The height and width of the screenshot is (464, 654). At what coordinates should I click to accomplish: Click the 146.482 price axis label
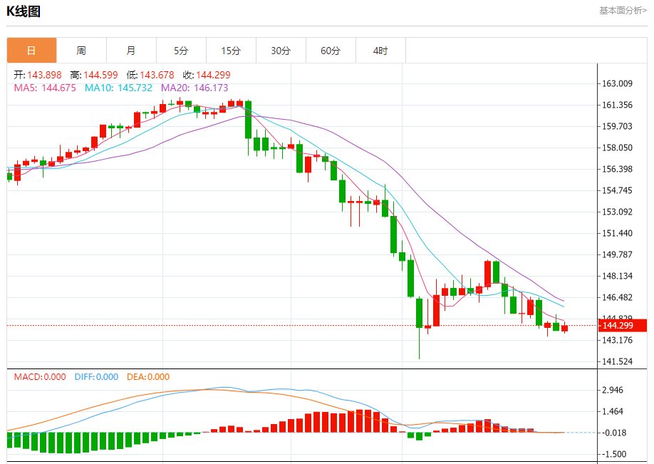tap(617, 297)
